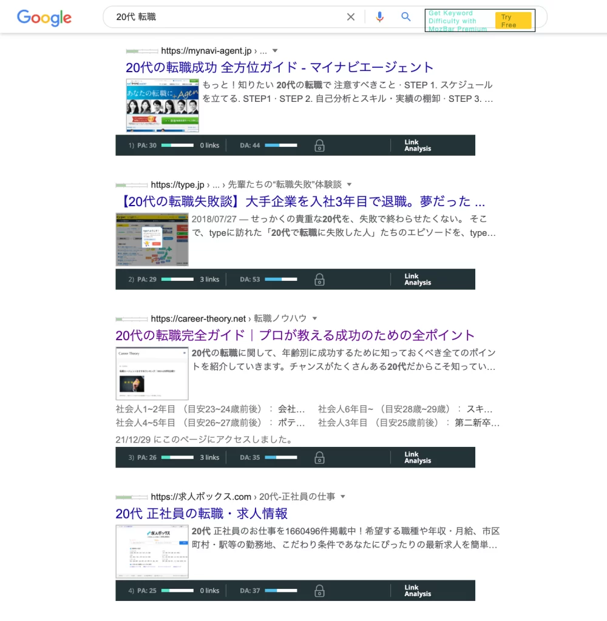Image resolution: width=607 pixels, height=621 pixels.
Task: Click the career-theory.net page thumbnail
Action: [152, 374]
